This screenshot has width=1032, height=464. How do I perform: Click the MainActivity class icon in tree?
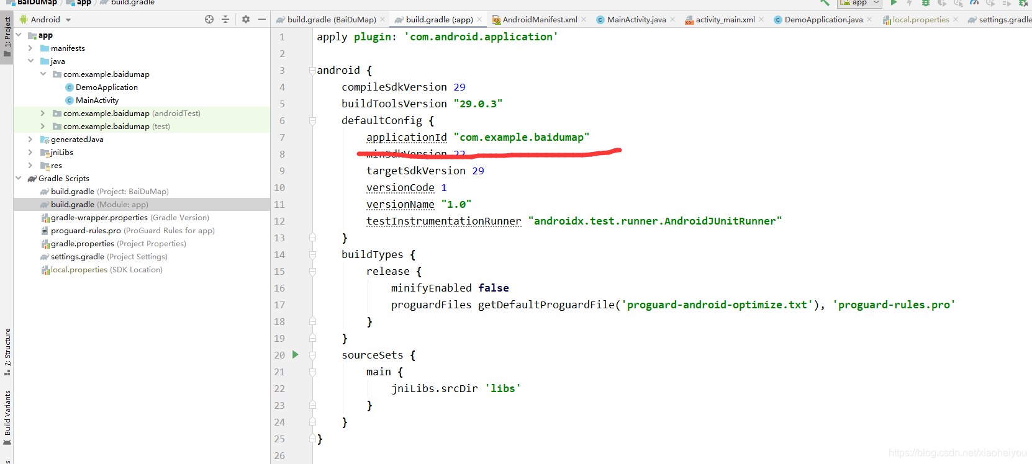tap(70, 100)
